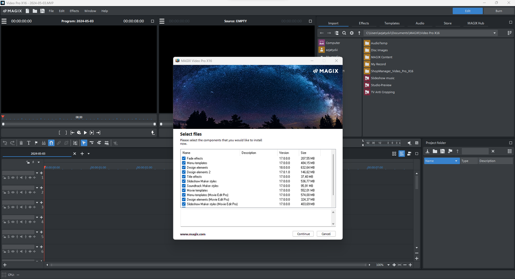Uncheck the Slideshow Maker styles 536,77 MB checkbox
Viewport: 515px width, 279px height.
[184, 181]
